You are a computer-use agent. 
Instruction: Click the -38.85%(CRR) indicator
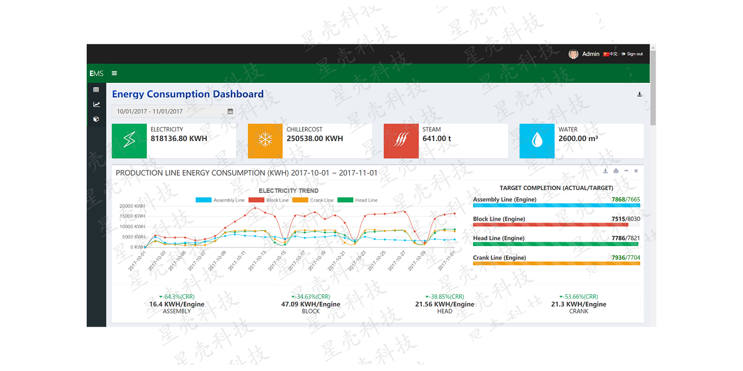tap(445, 297)
